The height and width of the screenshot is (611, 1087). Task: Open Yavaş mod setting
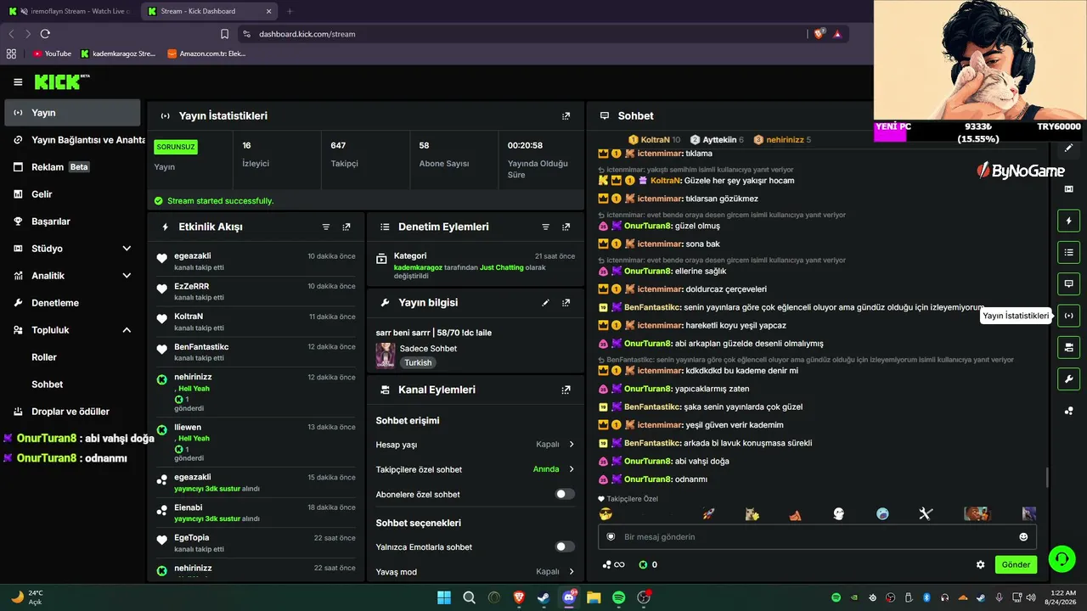[476, 572]
